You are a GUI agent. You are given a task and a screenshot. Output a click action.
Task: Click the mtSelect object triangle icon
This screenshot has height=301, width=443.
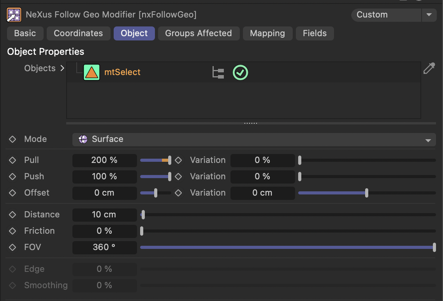[x=91, y=73]
